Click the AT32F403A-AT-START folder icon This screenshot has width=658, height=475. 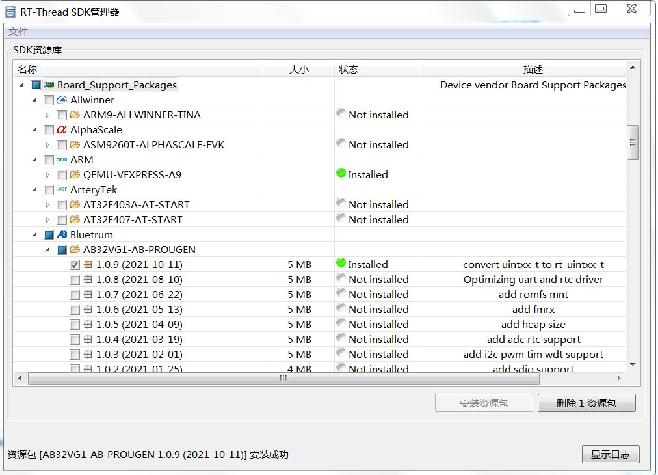tap(75, 204)
